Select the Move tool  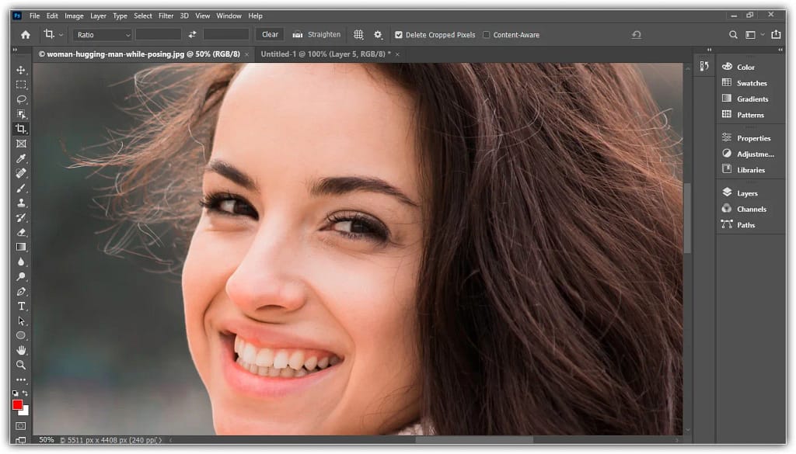tap(21, 69)
